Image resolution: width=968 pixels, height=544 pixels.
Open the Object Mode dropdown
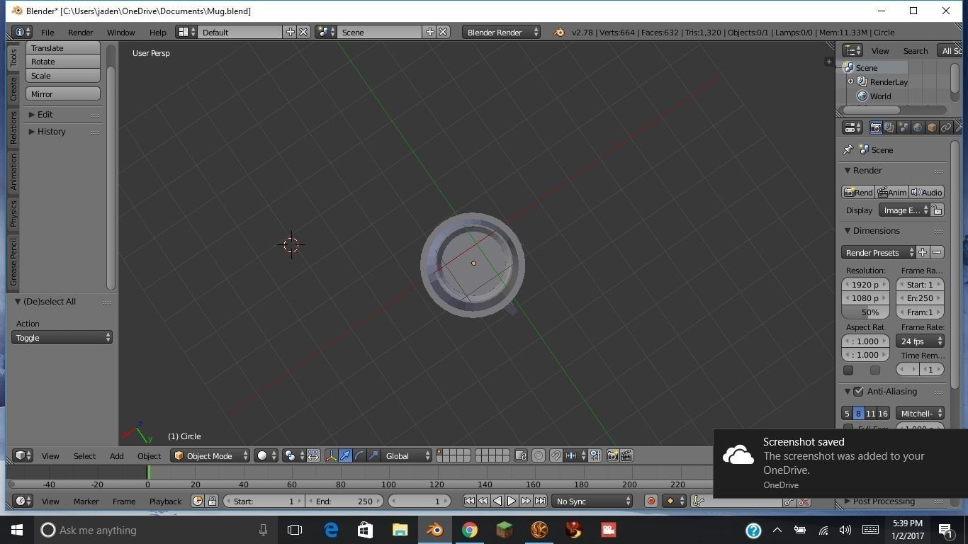tap(211, 455)
